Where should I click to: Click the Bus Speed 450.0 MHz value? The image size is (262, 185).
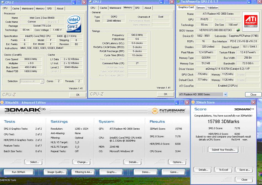[x=31, y=67]
